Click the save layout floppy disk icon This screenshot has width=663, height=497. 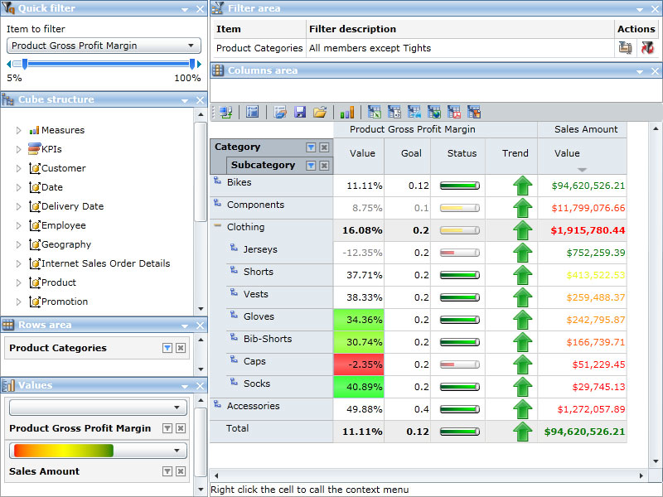click(300, 112)
